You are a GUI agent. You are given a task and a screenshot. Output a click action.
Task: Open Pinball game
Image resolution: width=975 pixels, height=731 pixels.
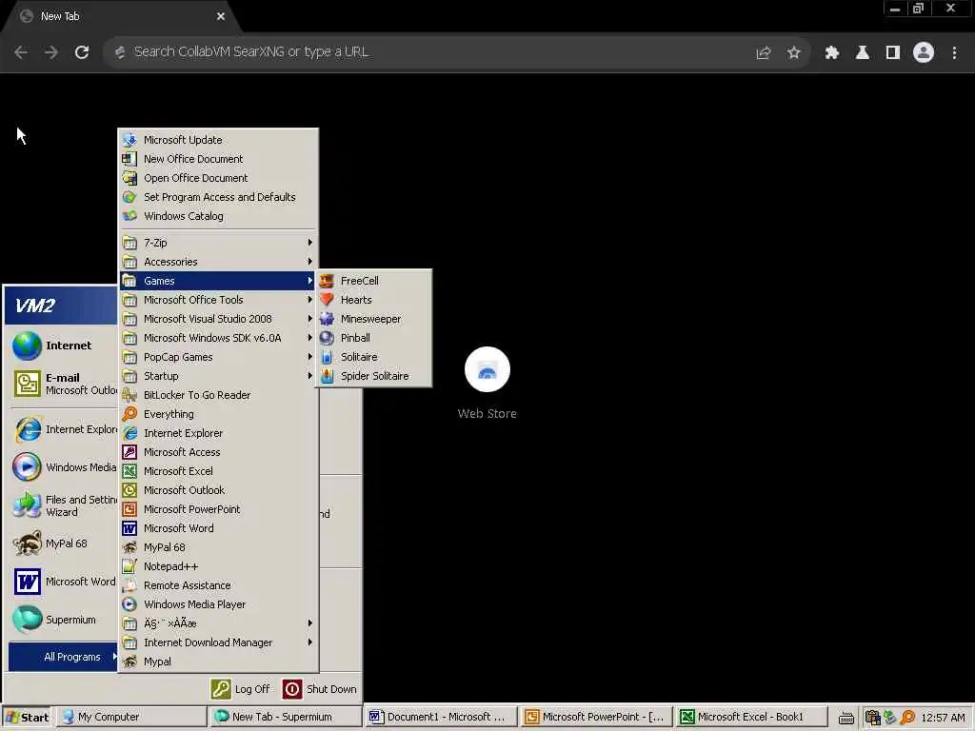[x=373, y=338]
